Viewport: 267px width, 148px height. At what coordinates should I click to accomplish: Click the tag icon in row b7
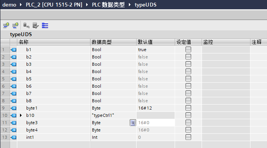13,93
